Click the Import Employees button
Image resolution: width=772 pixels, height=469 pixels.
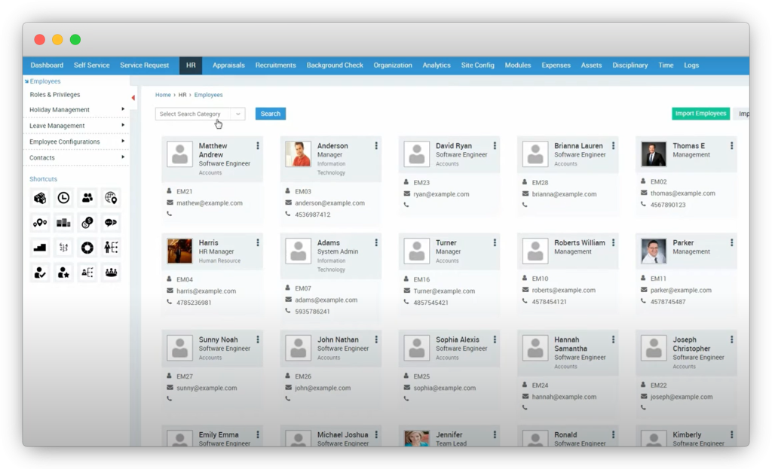700,114
